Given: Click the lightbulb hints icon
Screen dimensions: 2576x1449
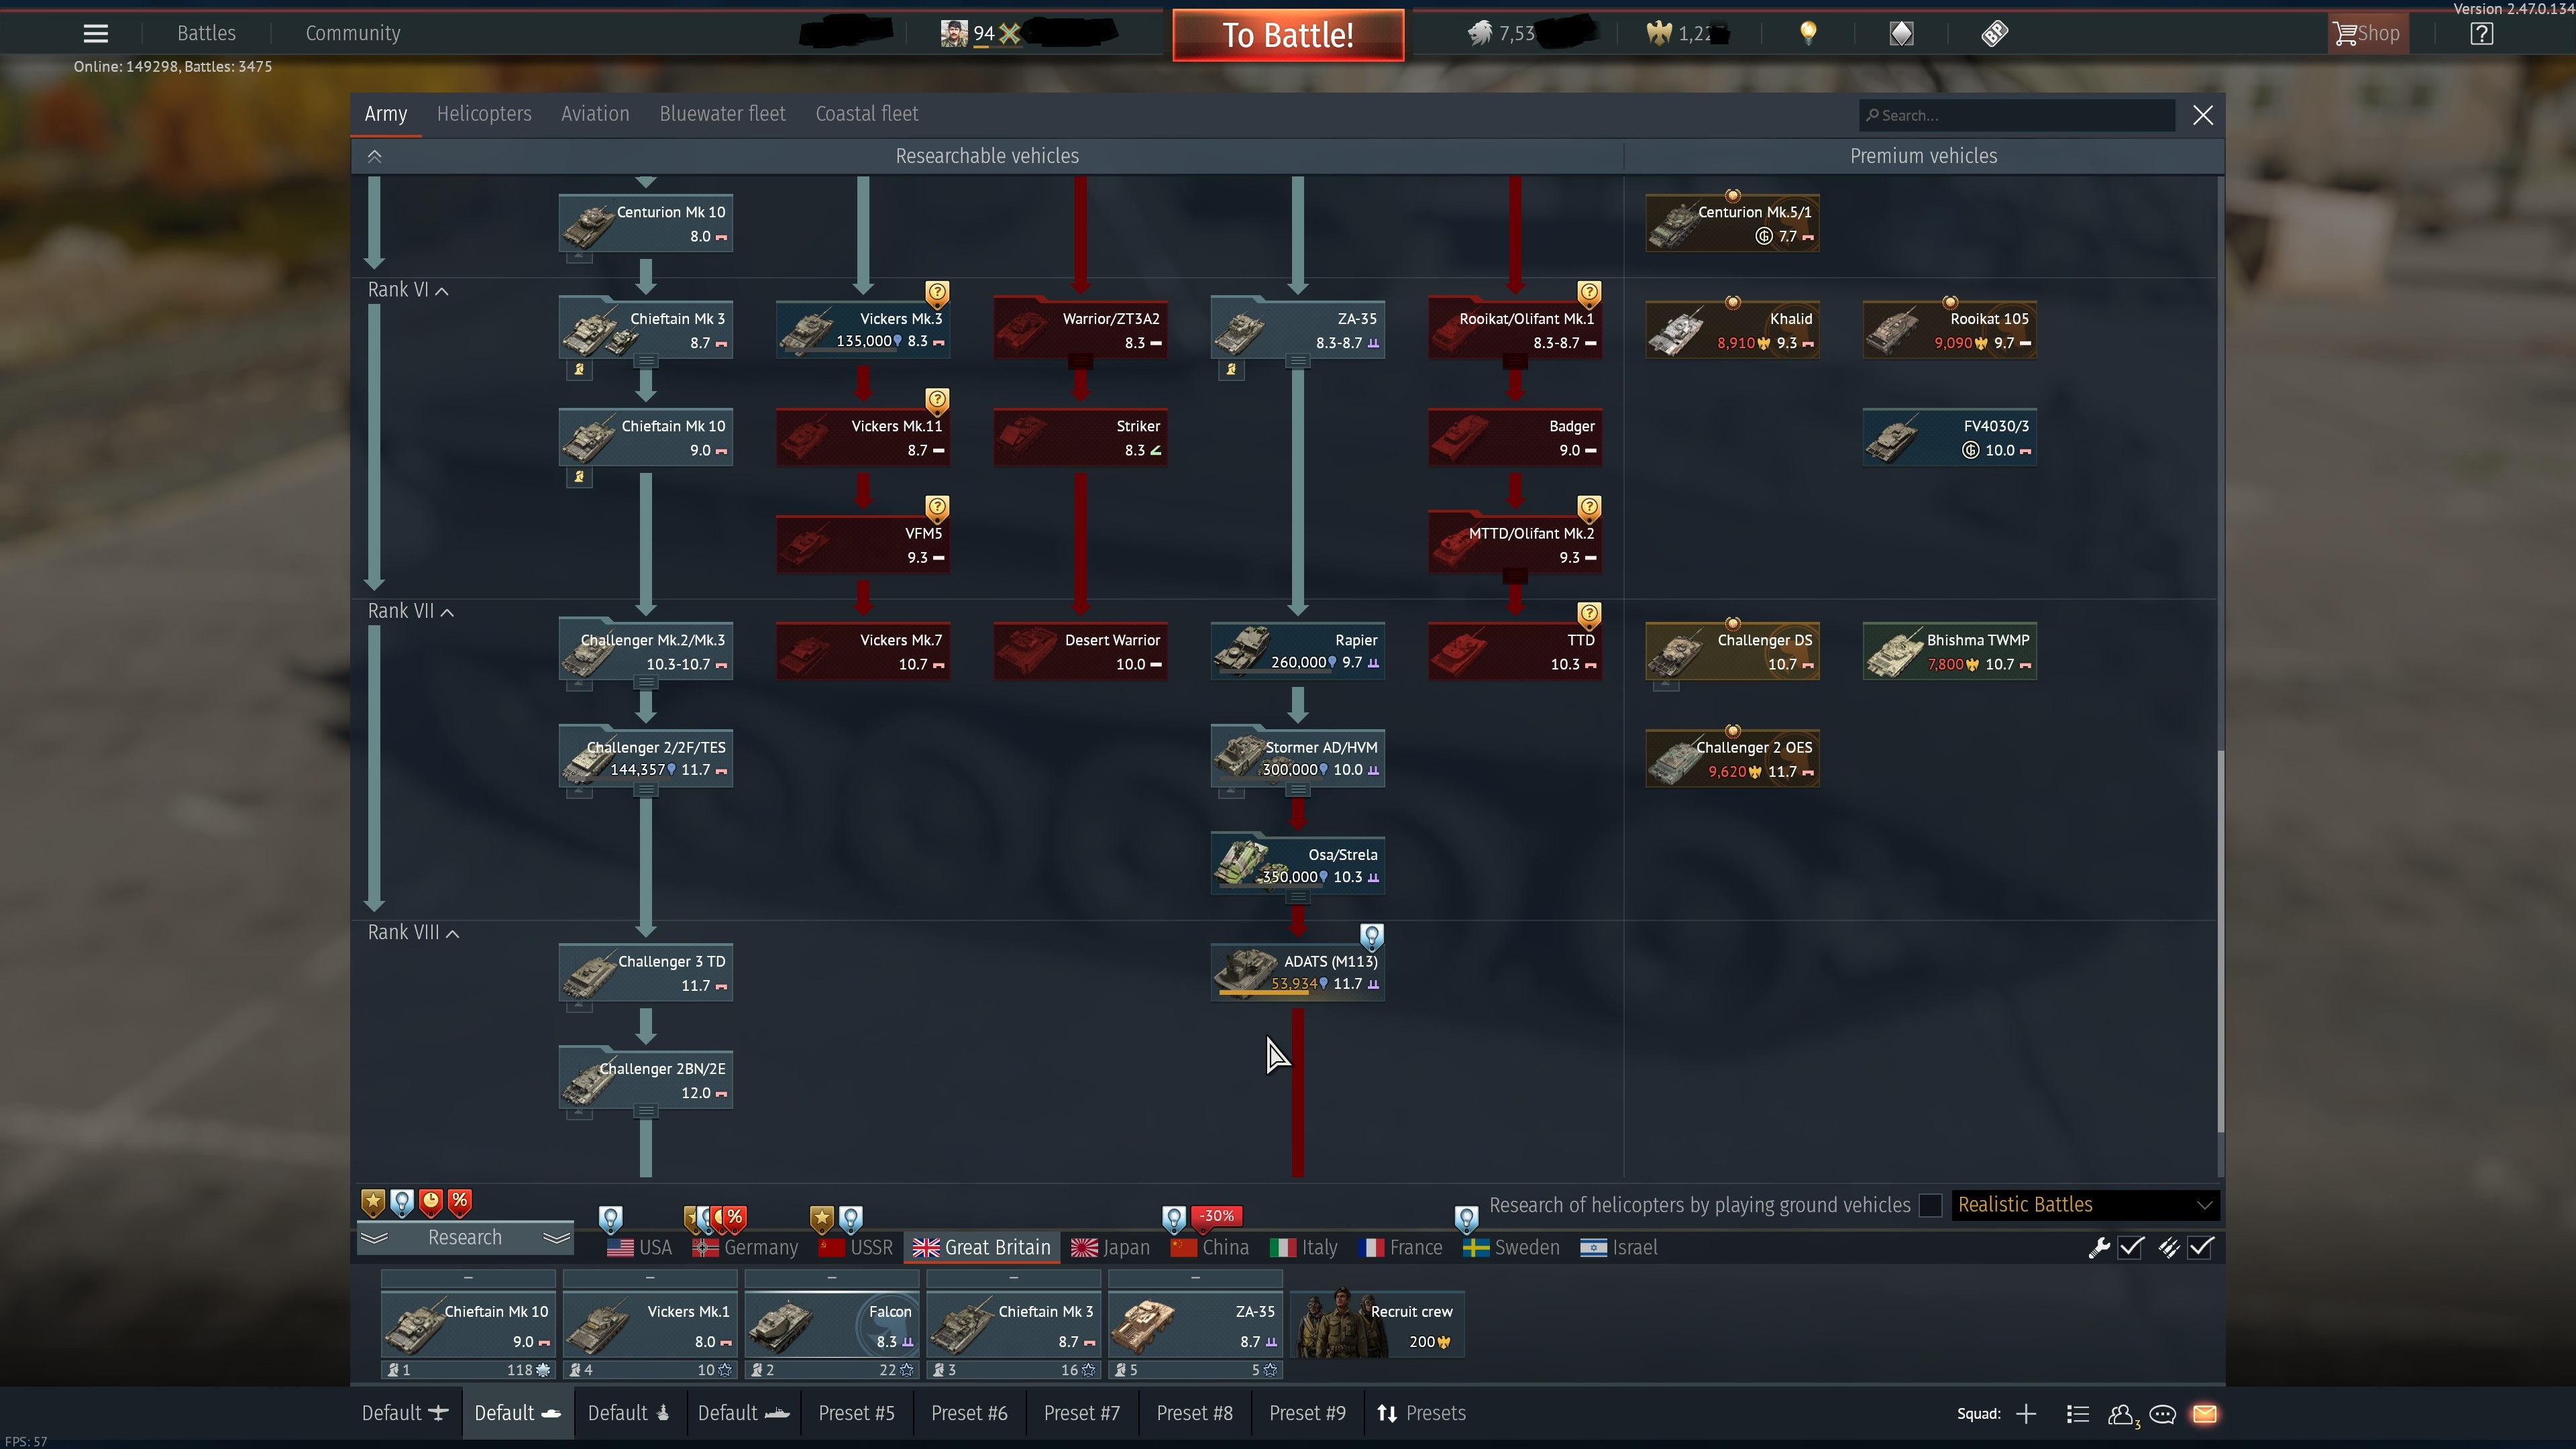Looking at the screenshot, I should click(x=1808, y=33).
